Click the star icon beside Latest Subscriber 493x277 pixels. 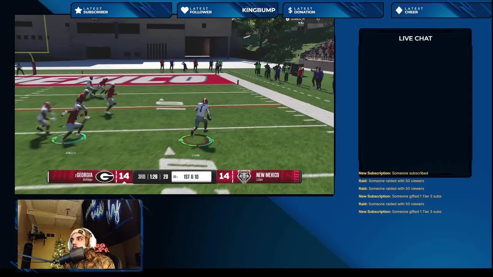(79, 10)
